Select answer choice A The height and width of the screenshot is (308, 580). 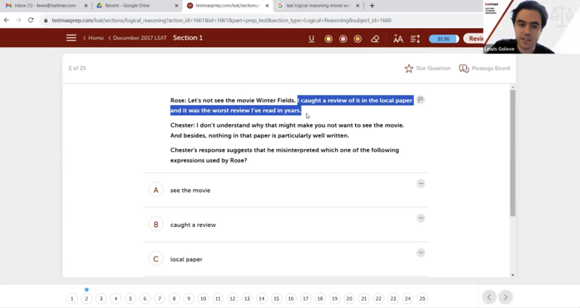(x=155, y=190)
